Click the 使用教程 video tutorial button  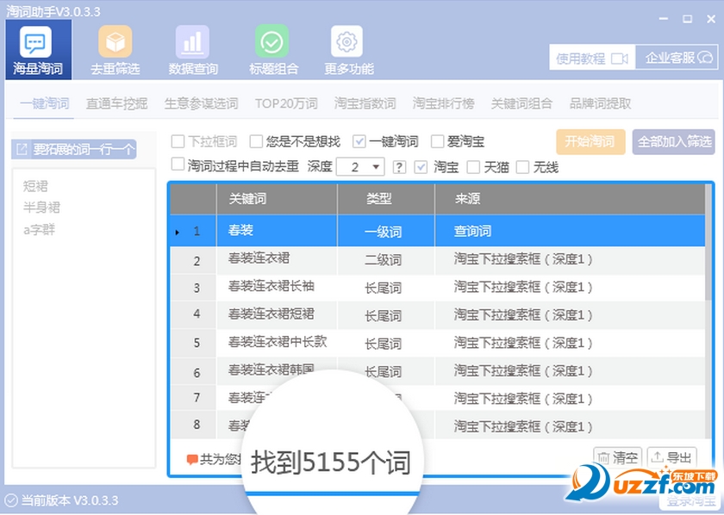point(592,58)
